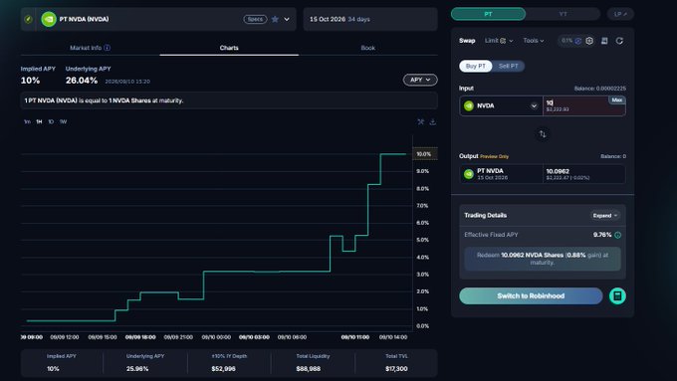Select the Swap mode
The image size is (677, 381).
tap(467, 41)
